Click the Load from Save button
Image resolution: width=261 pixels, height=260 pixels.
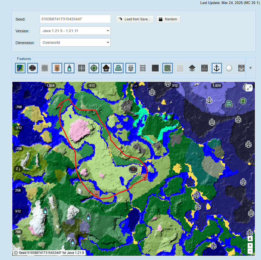pyautogui.click(x=135, y=19)
